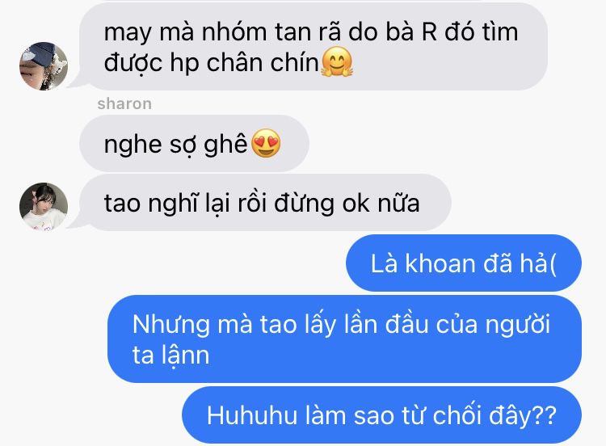The height and width of the screenshot is (446, 606).
Task: Open the avatar of the girl in white shirt
Action: pos(44,207)
